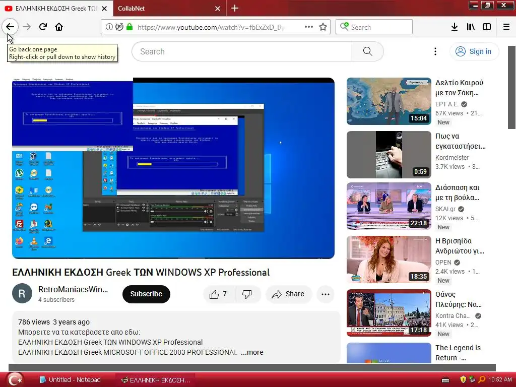Open the Downloads arrow in toolbar
This screenshot has height=387, width=516.
(x=455, y=27)
